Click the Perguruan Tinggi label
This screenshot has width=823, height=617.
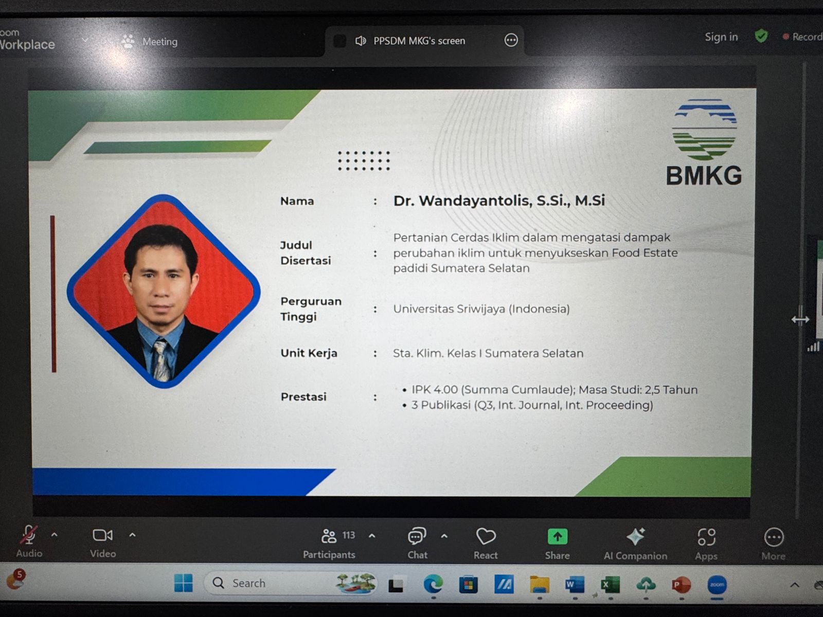pyautogui.click(x=311, y=308)
